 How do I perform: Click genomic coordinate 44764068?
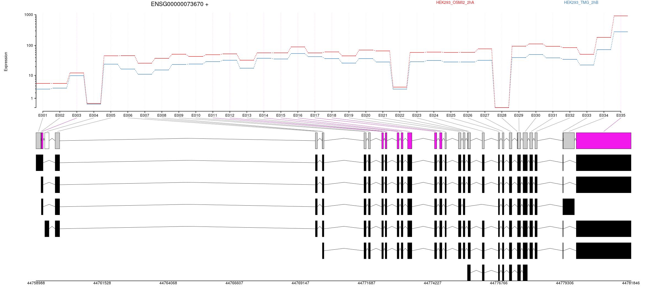click(x=168, y=283)
